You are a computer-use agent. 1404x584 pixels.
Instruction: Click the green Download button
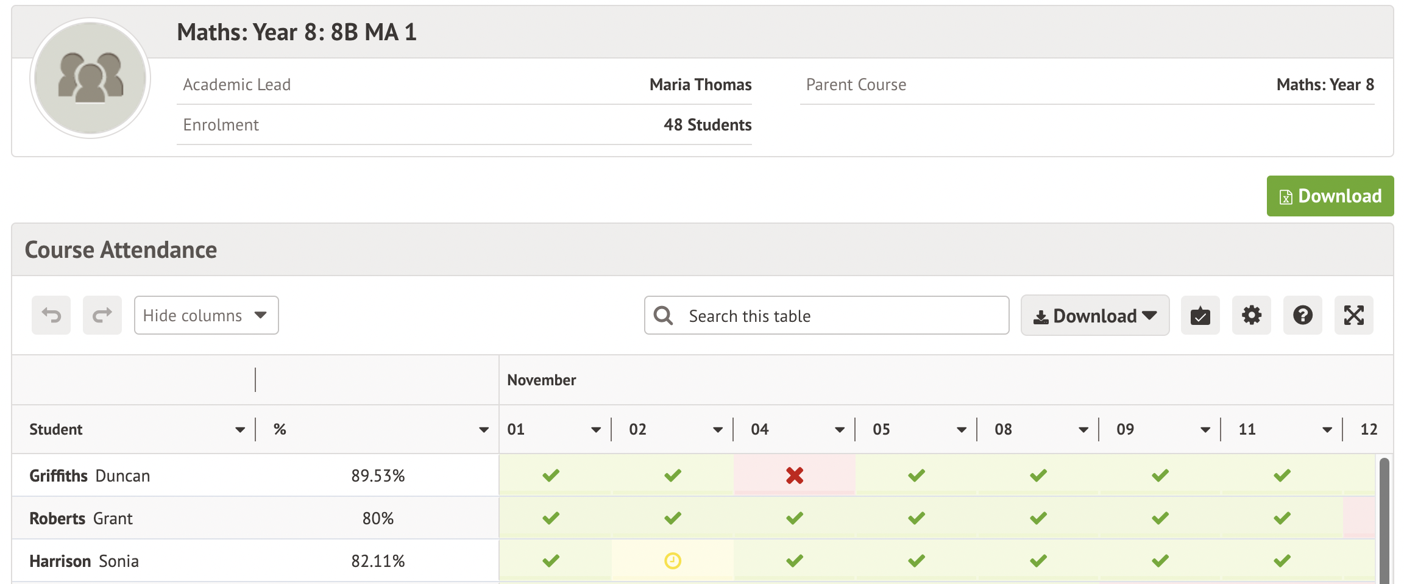click(1330, 196)
